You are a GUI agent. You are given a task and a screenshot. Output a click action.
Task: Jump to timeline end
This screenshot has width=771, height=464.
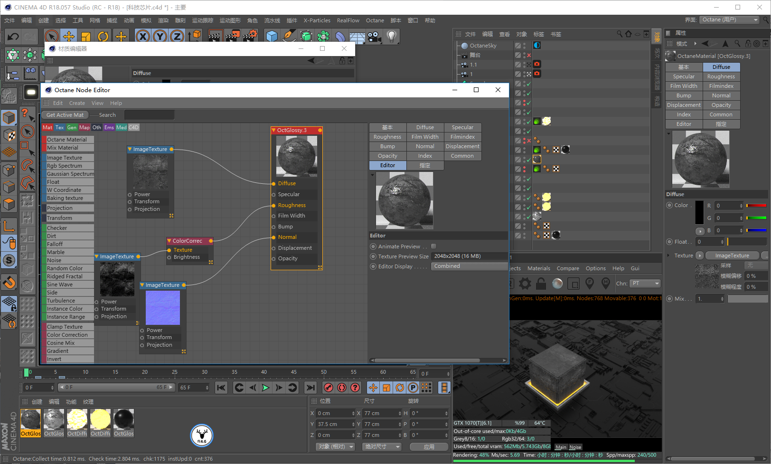(x=310, y=388)
